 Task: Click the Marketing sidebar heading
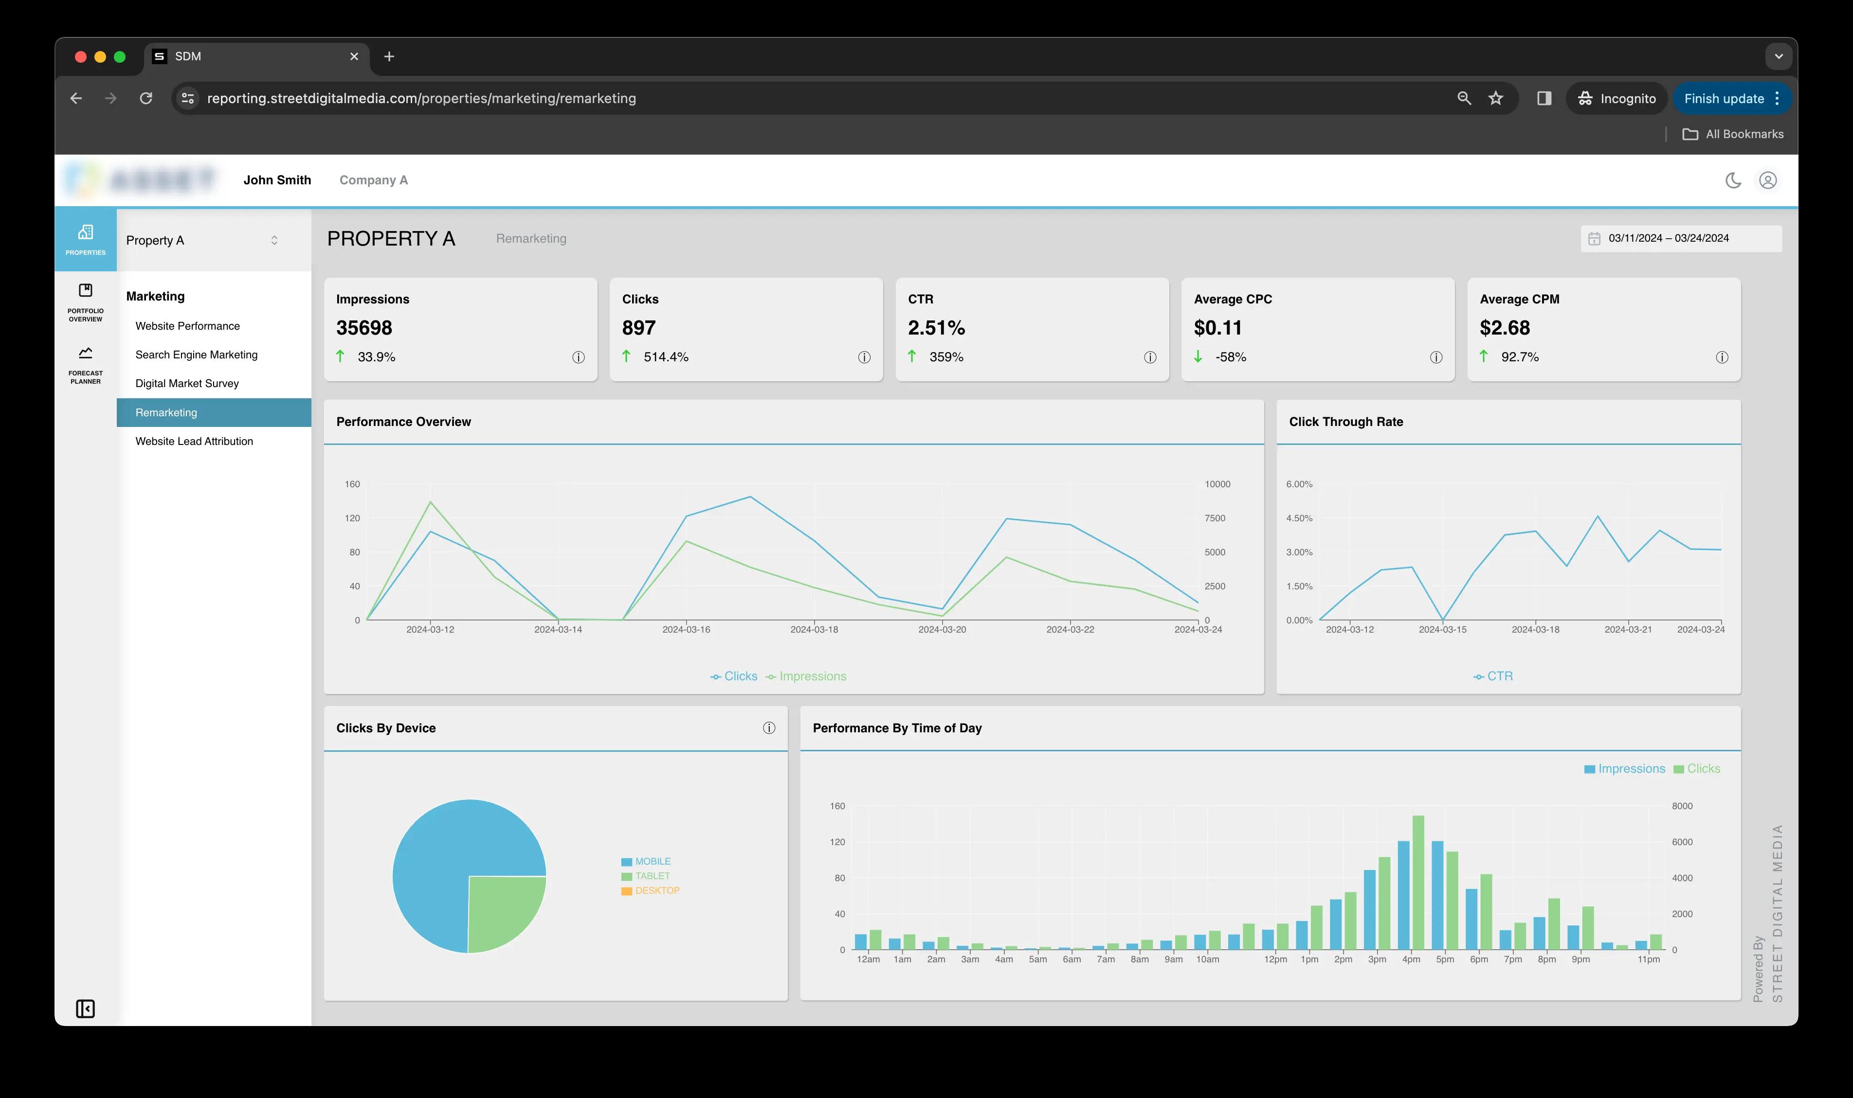pyautogui.click(x=155, y=297)
